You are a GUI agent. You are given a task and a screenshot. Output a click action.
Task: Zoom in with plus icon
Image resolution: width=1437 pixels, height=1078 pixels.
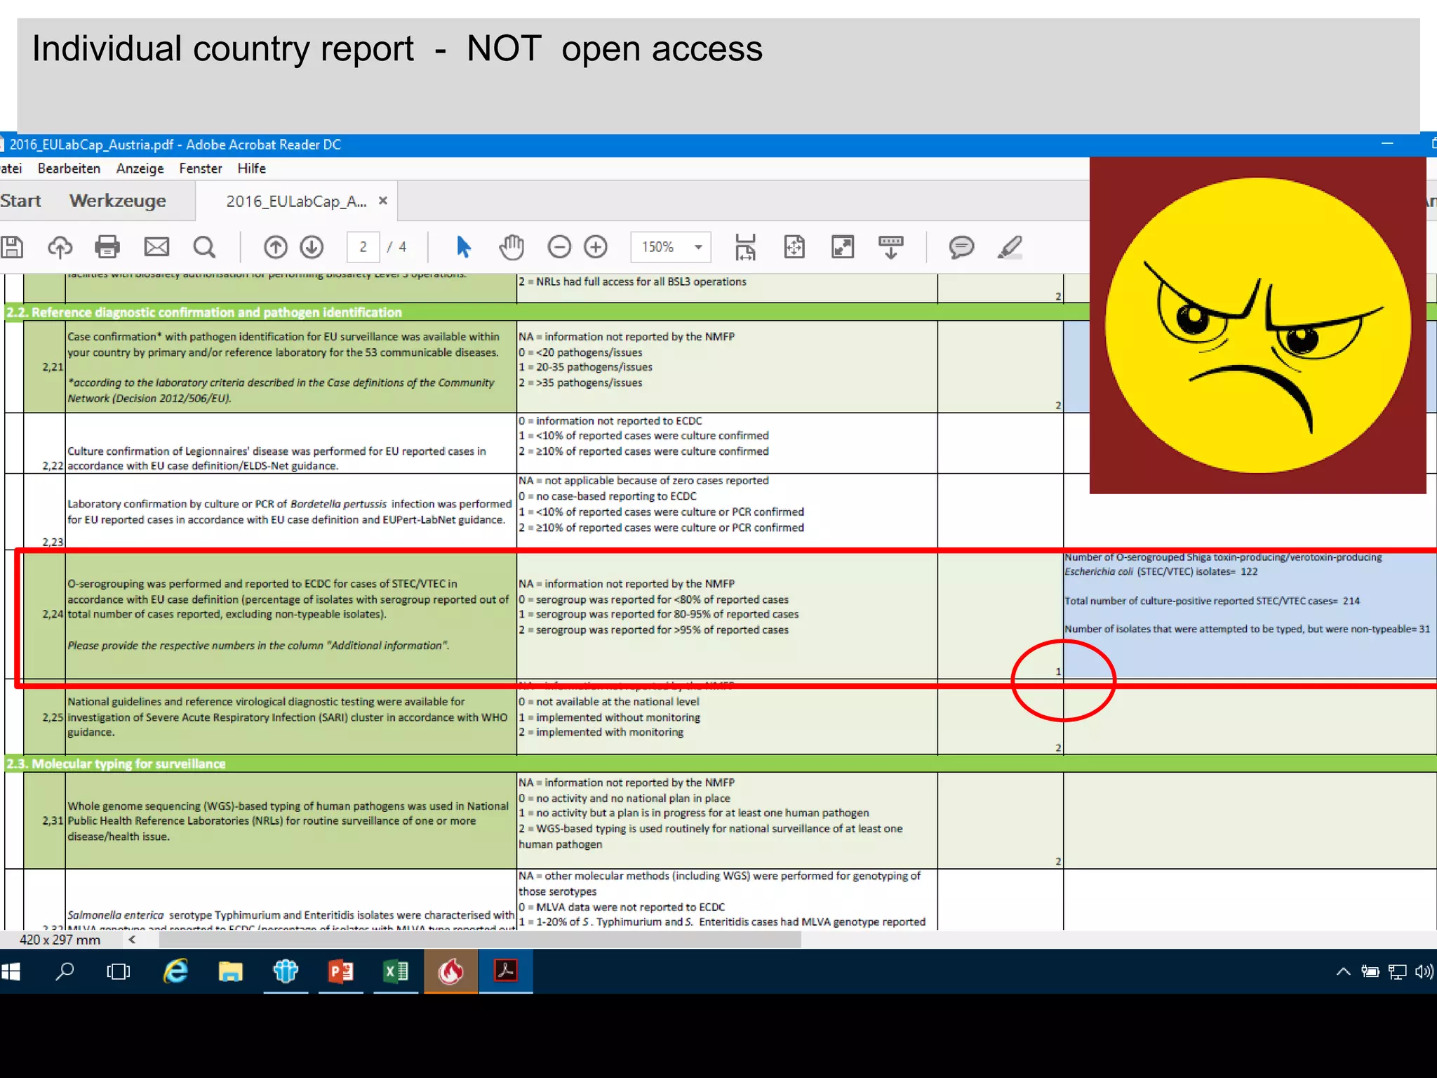(x=596, y=247)
